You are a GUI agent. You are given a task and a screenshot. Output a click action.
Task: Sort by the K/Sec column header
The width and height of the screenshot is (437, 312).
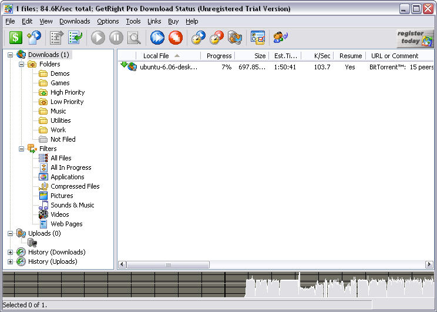(317, 56)
